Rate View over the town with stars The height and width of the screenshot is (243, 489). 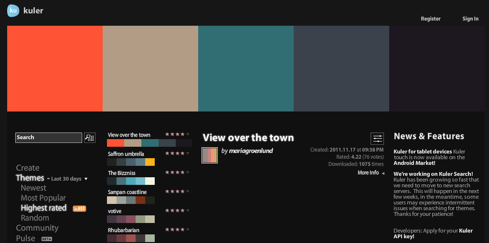[x=177, y=134]
